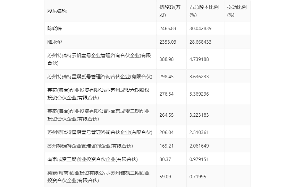Click the 持股数(万股) column header
The height and width of the screenshot is (187, 295).
(170, 11)
